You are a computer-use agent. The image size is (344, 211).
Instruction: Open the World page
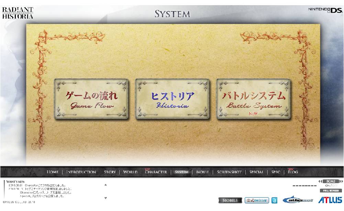(x=130, y=172)
